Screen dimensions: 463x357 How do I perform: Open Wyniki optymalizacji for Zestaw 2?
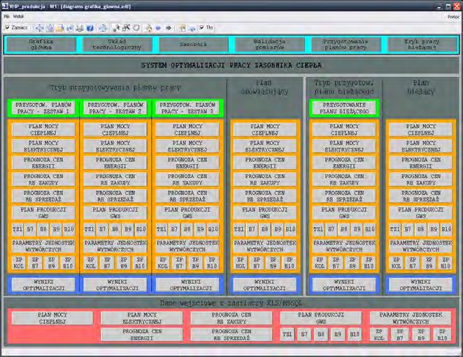pyautogui.click(x=115, y=285)
